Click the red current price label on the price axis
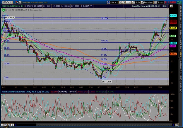183x128 pixels. 173,22
